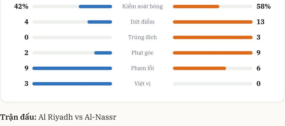Click the blue 'Phạm lỗi' bar showing 9

[x=72, y=68]
